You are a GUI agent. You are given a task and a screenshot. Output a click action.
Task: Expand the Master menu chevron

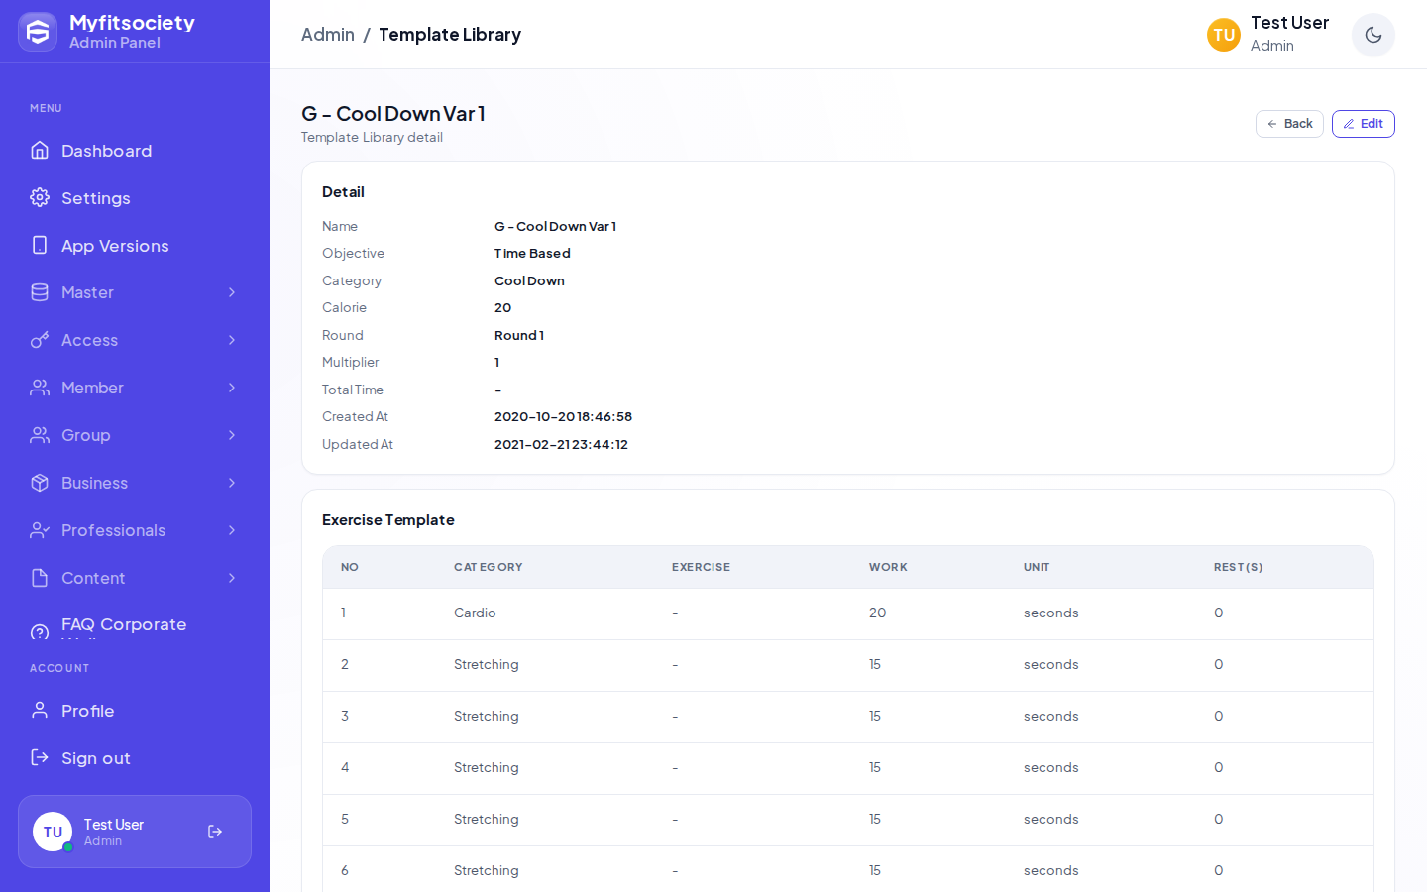pos(232,292)
